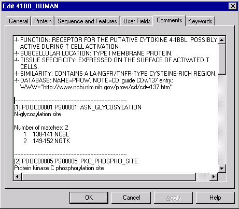
Task: Click the vertical scrollbar thumb
Action: pos(222,60)
